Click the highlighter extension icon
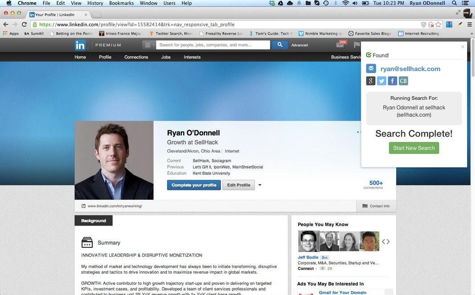The width and height of the screenshot is (475, 295). [459, 24]
